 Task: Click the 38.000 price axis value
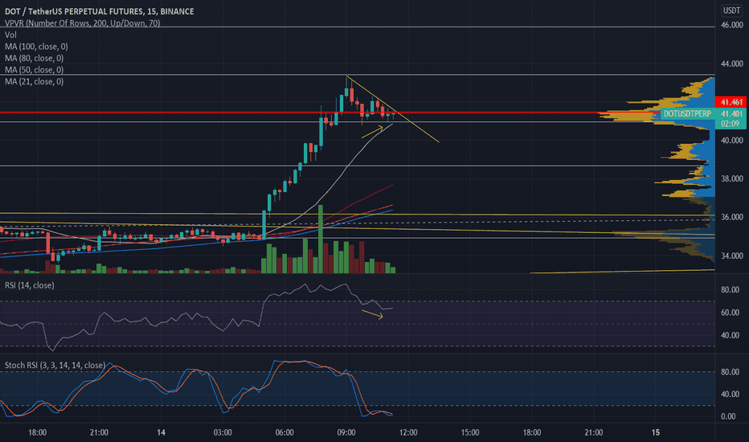pos(732,178)
